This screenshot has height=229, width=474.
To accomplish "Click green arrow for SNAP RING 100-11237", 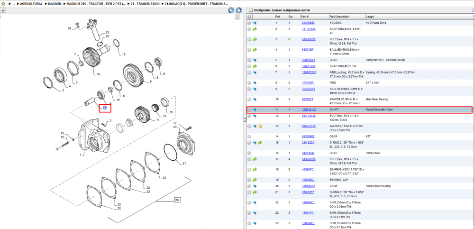I will coord(255,66).
